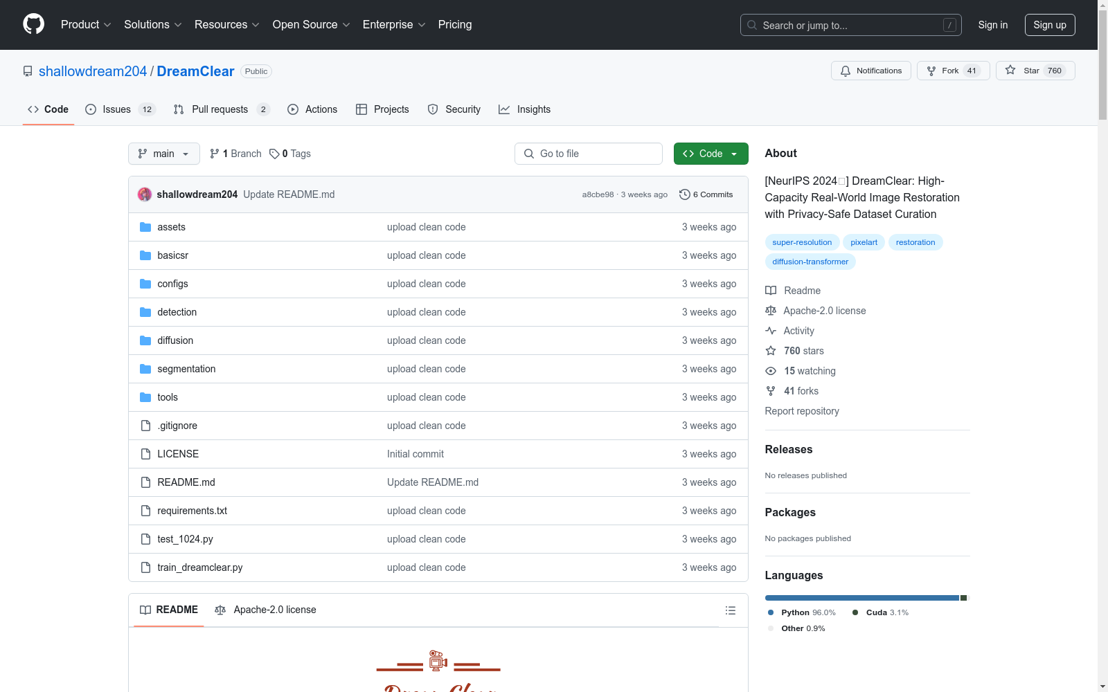Image resolution: width=1108 pixels, height=692 pixels.
Task: Open the train_dreamclear.py file name
Action: click(200, 567)
